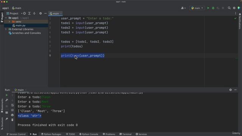This screenshot has width=242, height=136.
Task: Click the Stop square in Run panel
Action: 7,106
